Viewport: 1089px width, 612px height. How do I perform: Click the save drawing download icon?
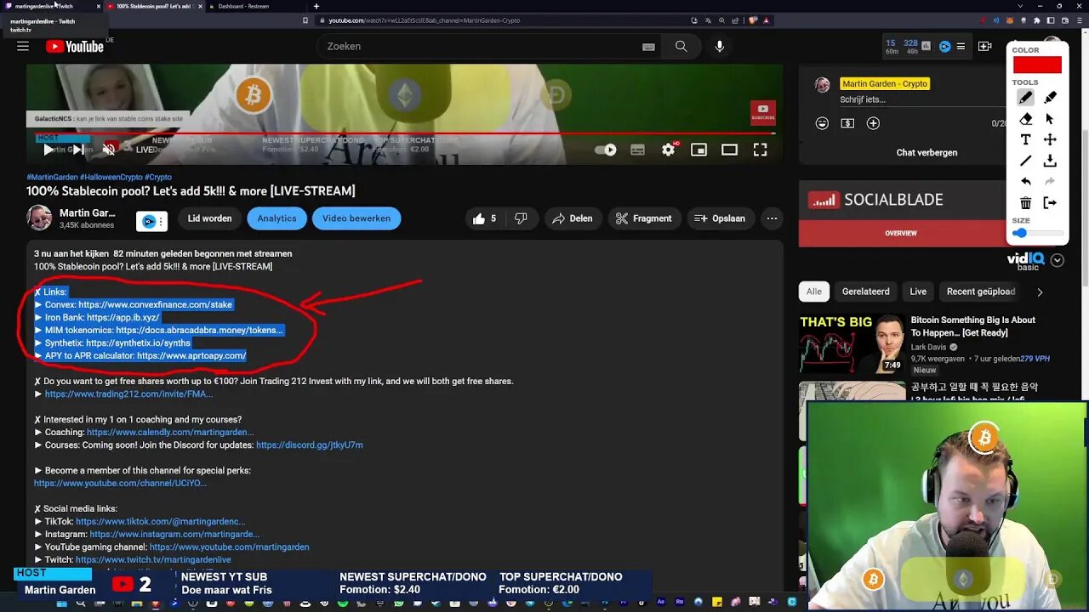point(1050,161)
